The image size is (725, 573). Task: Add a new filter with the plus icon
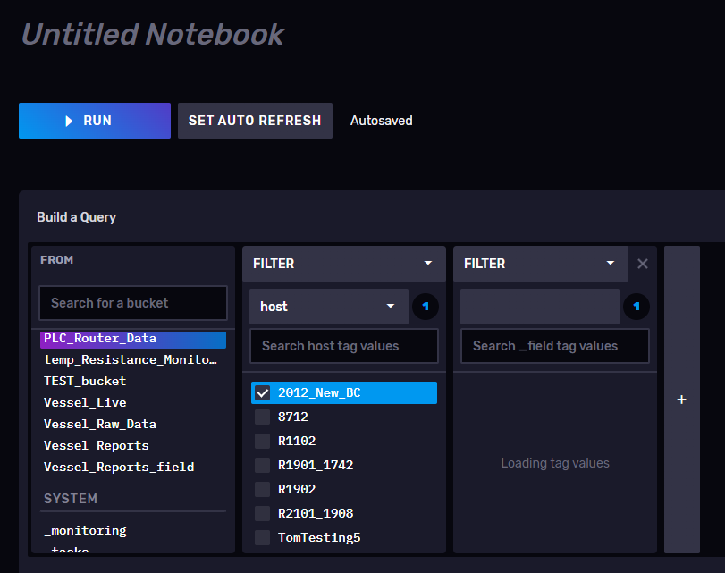tap(681, 399)
